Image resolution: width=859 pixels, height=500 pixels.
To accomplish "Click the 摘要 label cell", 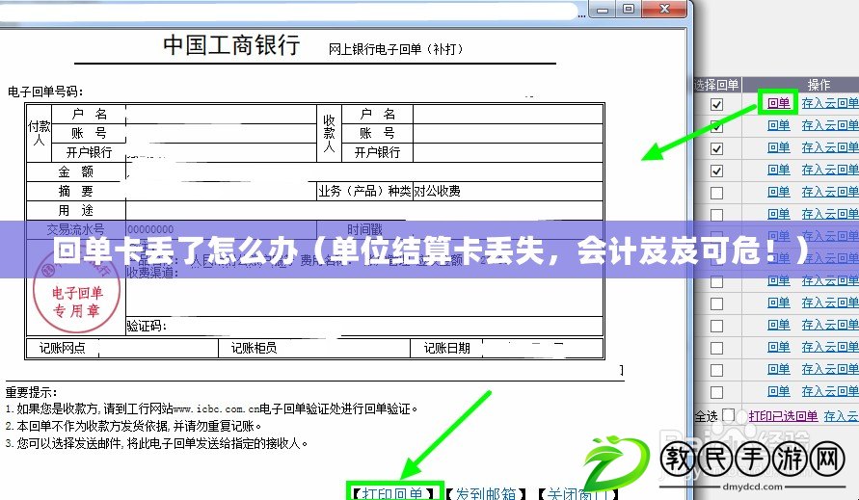I will pyautogui.click(x=76, y=191).
